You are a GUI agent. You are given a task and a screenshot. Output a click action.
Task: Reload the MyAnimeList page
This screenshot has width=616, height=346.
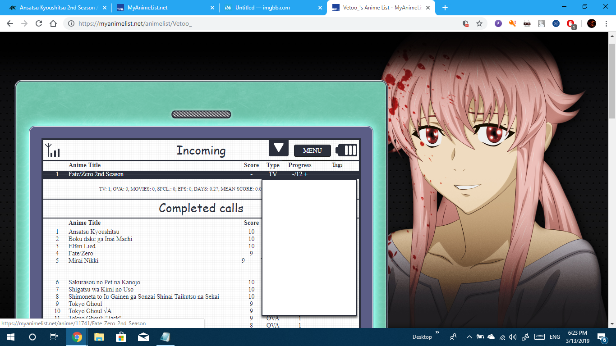pos(39,23)
